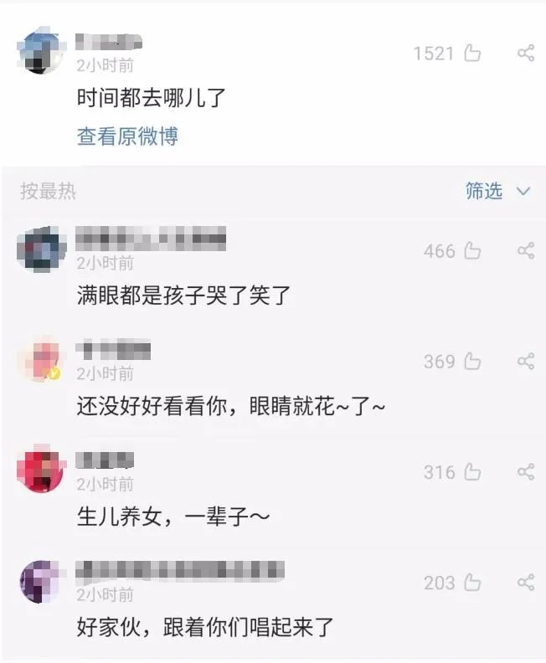Share the comment about '眼睛就花~了~'
This screenshot has height=663, width=546.
tap(526, 362)
